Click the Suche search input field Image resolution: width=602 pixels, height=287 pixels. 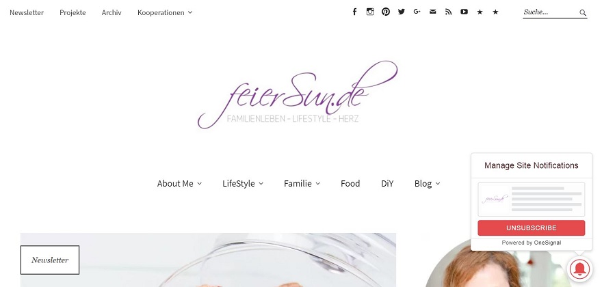[x=551, y=12]
